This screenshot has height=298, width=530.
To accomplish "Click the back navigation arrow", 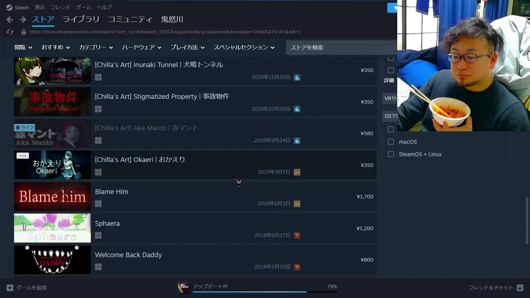I will (x=10, y=19).
